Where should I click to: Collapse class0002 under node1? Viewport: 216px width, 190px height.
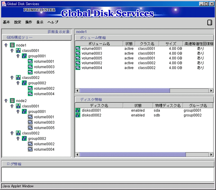tap(12, 78)
